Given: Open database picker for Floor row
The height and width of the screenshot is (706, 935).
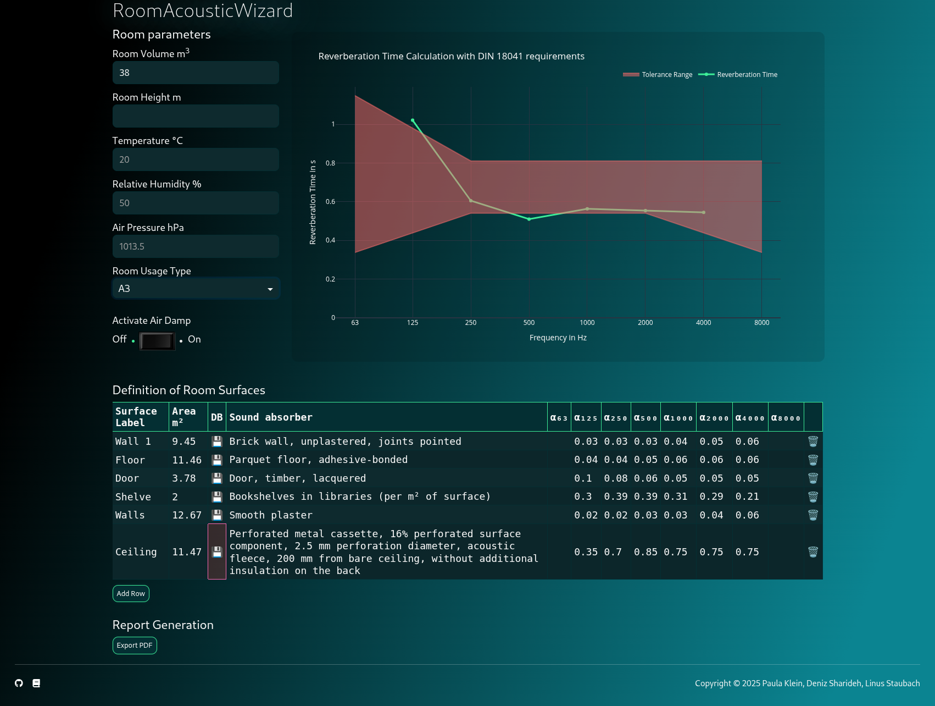Looking at the screenshot, I should tap(217, 460).
